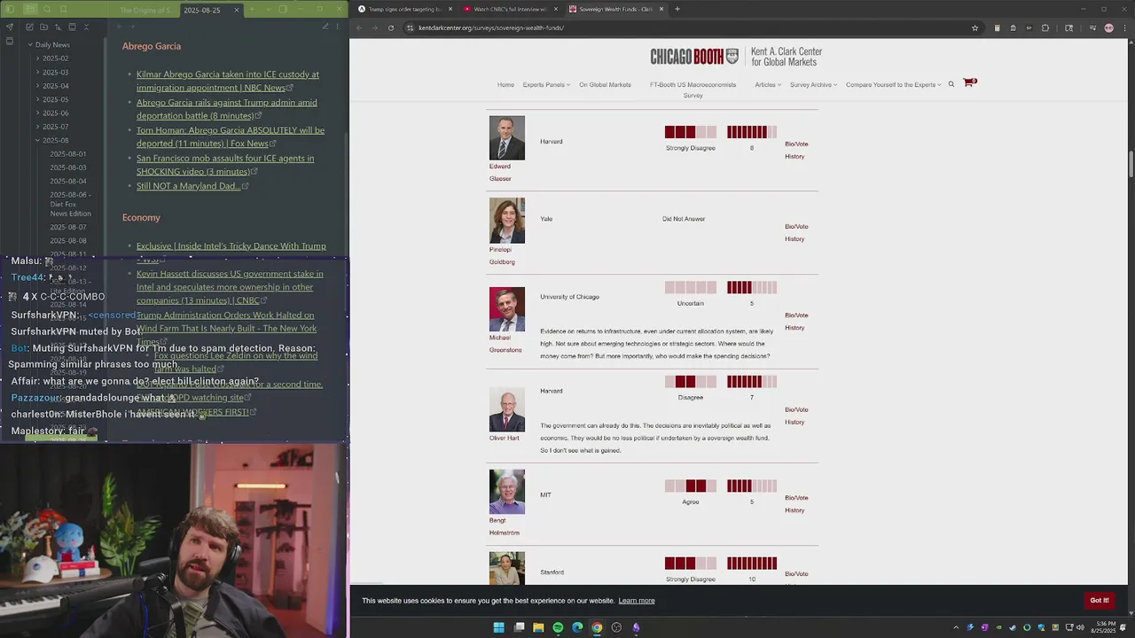Close the 2025-08-25 Obsidian tab
1135x638 pixels.
(237, 10)
